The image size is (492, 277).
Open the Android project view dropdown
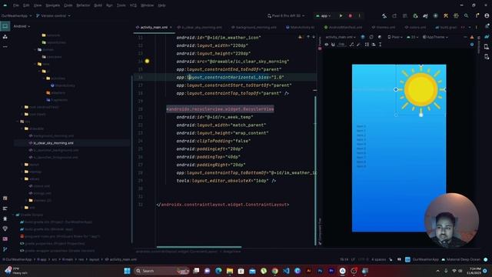coord(22,26)
